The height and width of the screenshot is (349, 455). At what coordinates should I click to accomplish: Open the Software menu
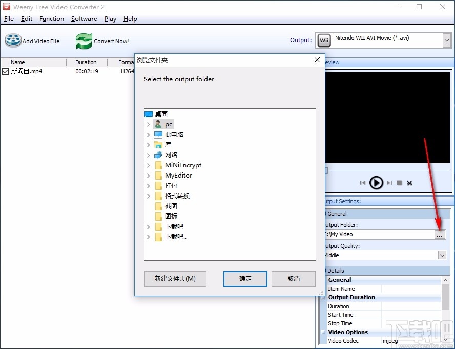pyautogui.click(x=84, y=18)
